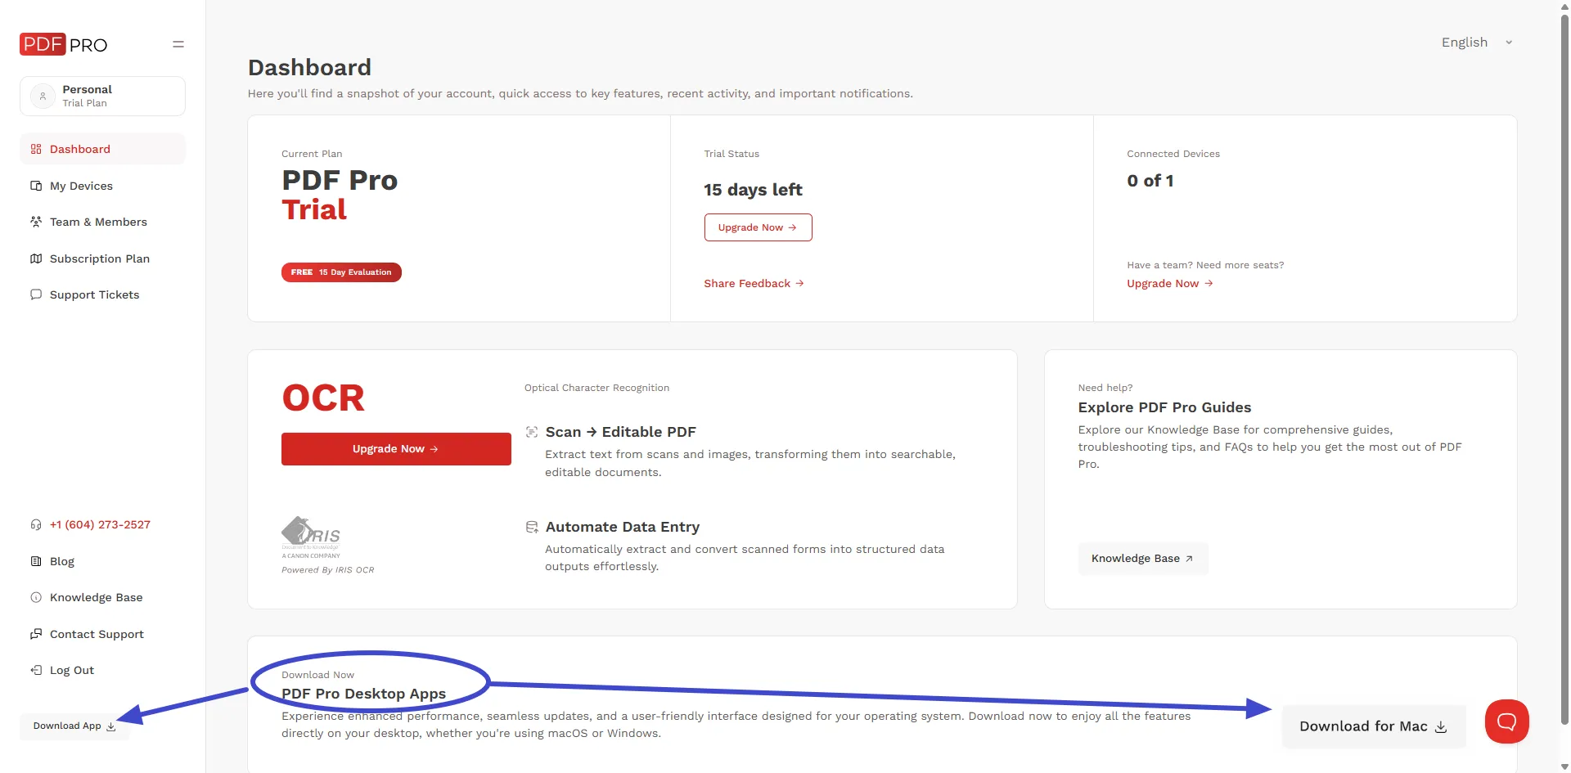The width and height of the screenshot is (1571, 773).
Task: Click the Support Tickets chat bubble icon
Action: [x=36, y=294]
